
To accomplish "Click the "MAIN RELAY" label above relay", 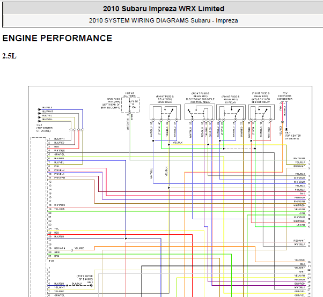I will [165, 102].
